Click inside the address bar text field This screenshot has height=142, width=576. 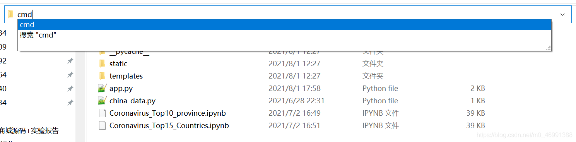pyautogui.click(x=285, y=14)
